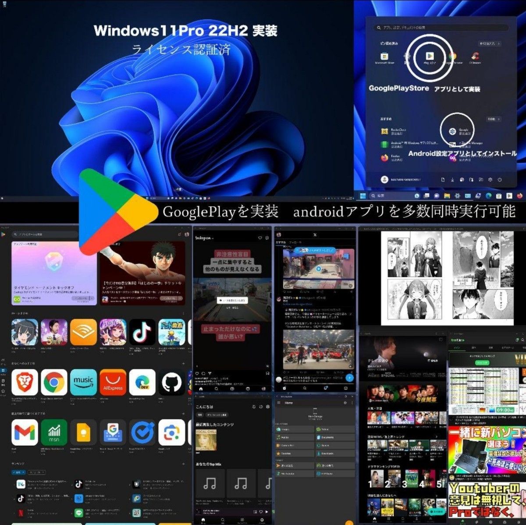Click the Start menu search field
526x525 pixels.
click(441, 28)
